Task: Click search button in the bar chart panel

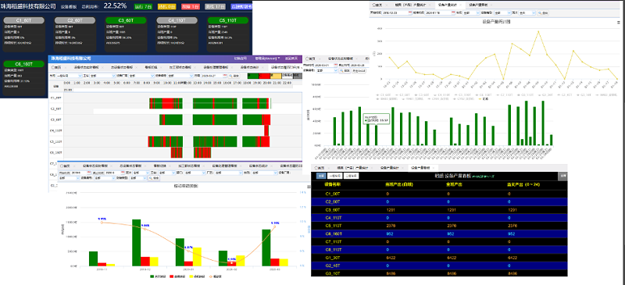Action: tap(345, 70)
